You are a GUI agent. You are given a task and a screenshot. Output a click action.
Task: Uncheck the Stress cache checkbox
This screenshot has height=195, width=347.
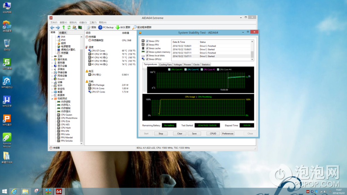(x=147, y=48)
